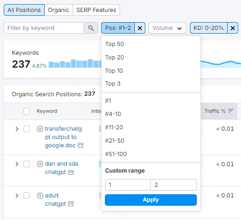The height and width of the screenshot is (220, 241).
Task: Open the Pos: #1–2 filter dropdown
Action: 118,28
